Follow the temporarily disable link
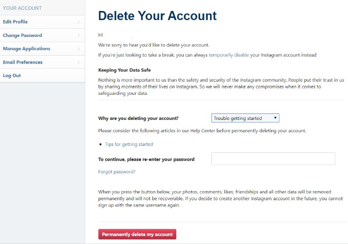Screen dimensions: 348x244 pyautogui.click(x=229, y=55)
